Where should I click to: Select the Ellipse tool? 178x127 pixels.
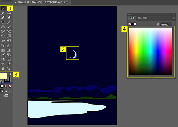[x=3, y=27]
